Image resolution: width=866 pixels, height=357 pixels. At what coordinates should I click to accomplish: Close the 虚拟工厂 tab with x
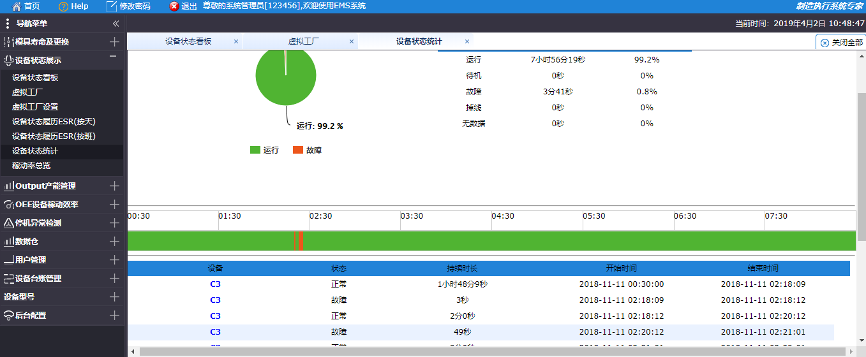coord(351,41)
